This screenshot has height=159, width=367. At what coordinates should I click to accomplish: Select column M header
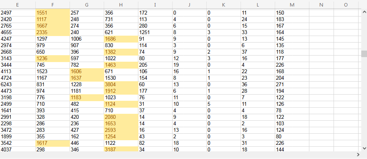click(292, 5)
